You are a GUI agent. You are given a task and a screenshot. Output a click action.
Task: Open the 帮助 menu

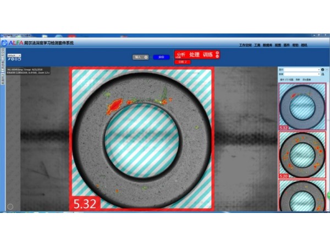(296, 45)
